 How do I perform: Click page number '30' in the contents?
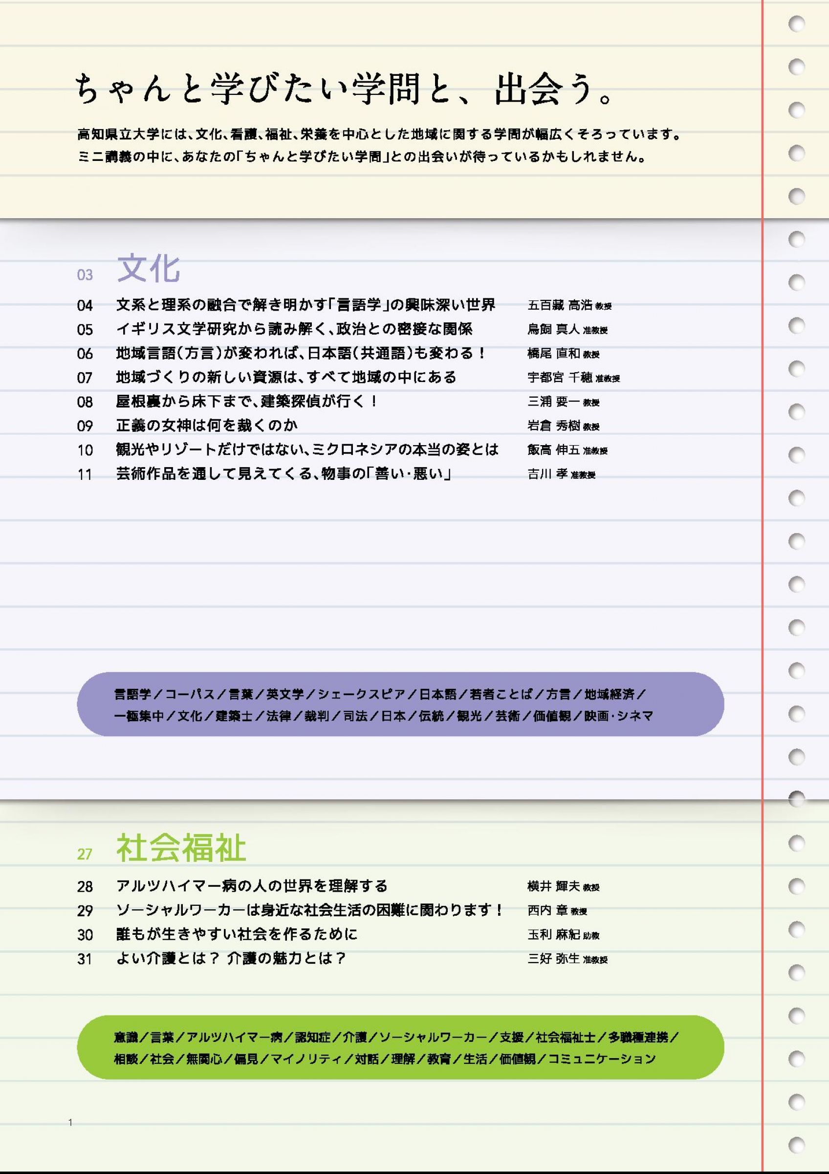[85, 935]
